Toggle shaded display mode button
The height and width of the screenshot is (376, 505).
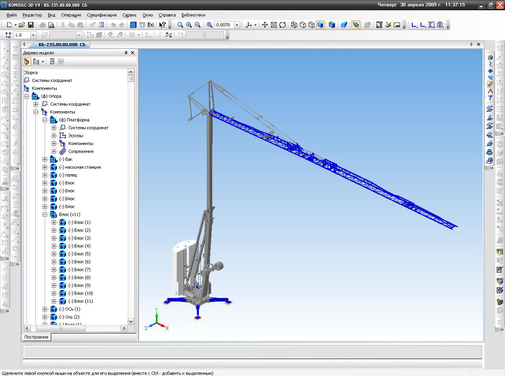coord(320,25)
